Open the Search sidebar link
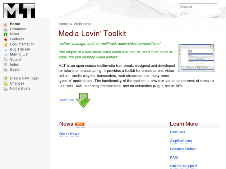The width and height of the screenshot is (226, 169). [16, 69]
